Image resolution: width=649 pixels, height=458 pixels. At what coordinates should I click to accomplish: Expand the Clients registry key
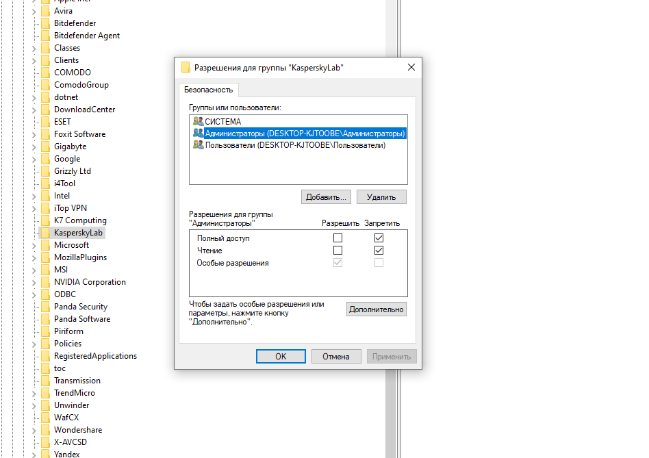34,61
